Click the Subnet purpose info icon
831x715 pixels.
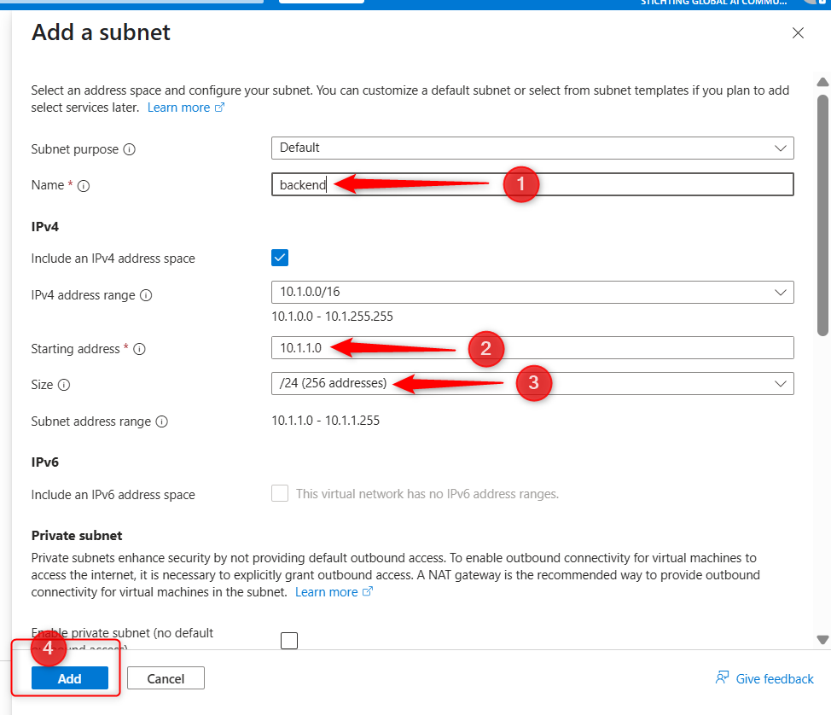130,149
